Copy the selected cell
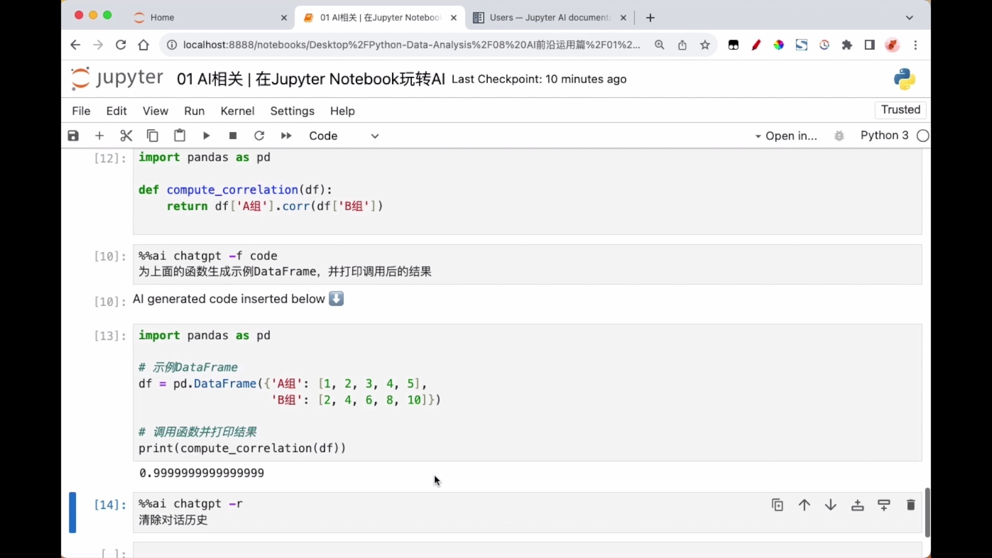This screenshot has height=558, width=992. click(152, 135)
